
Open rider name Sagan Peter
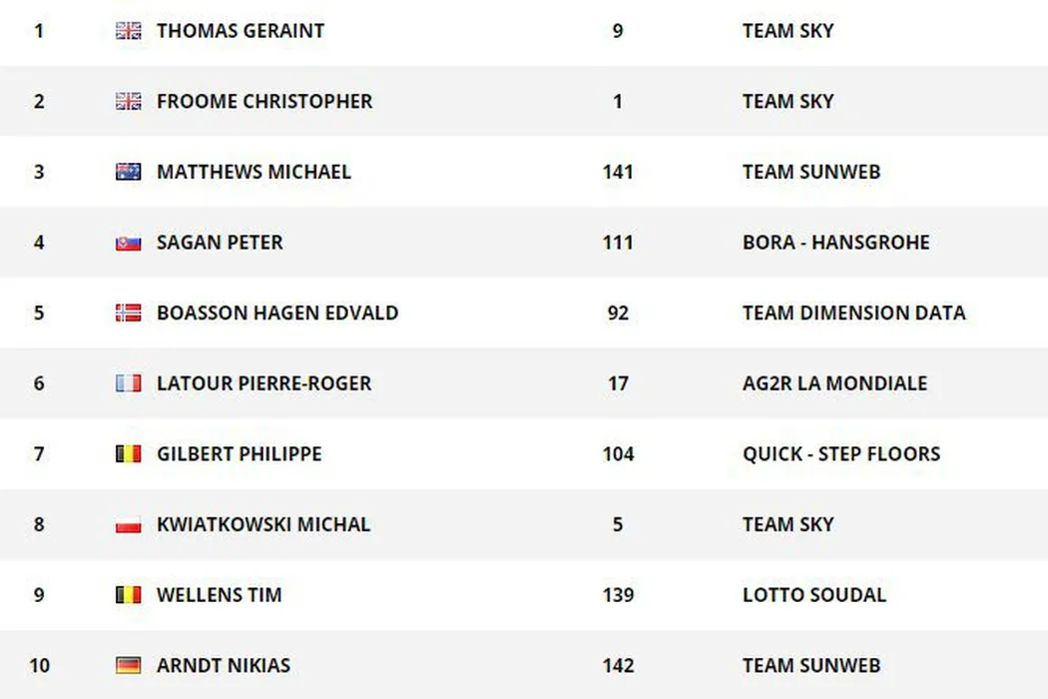pos(220,243)
